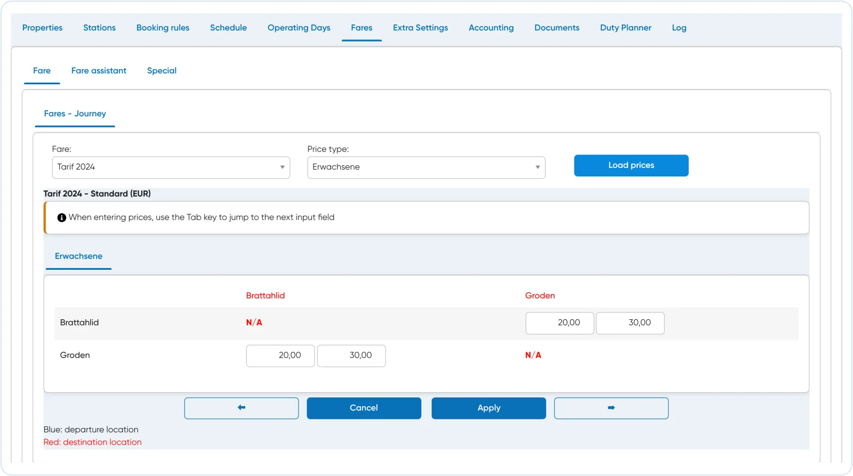This screenshot has width=853, height=476.
Task: Click the red Brattahlid column header
Action: tap(265, 296)
